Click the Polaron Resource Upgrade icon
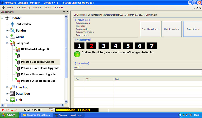 18,74
